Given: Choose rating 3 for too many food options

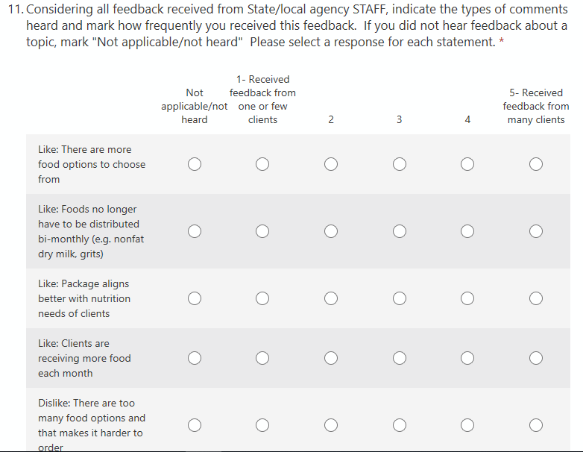Looking at the screenshot, I should pyautogui.click(x=400, y=425).
